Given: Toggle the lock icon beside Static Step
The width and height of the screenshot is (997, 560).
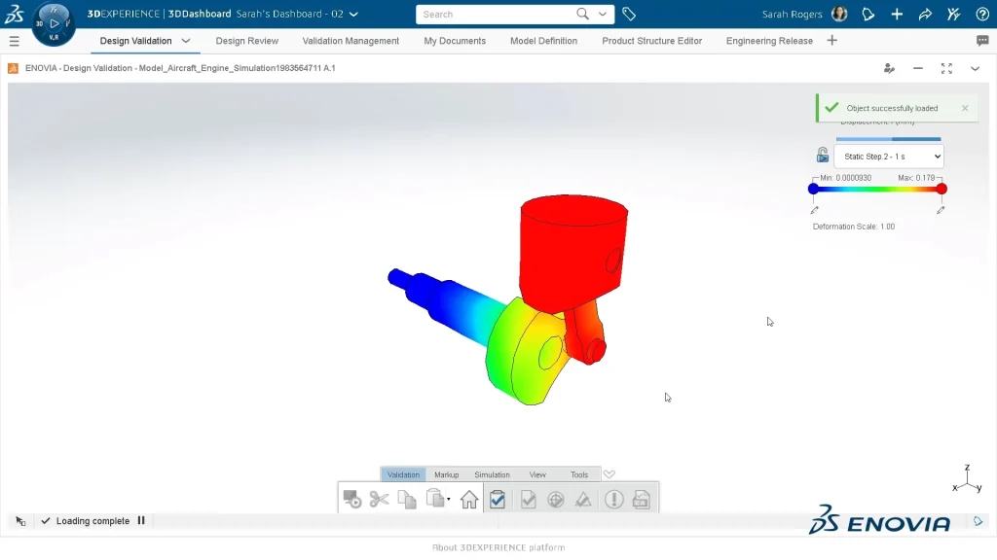Looking at the screenshot, I should coord(823,156).
